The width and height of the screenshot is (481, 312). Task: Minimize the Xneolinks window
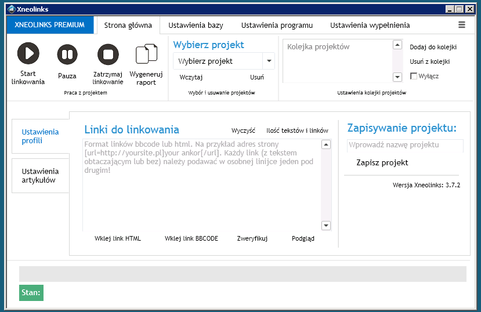(450, 9)
